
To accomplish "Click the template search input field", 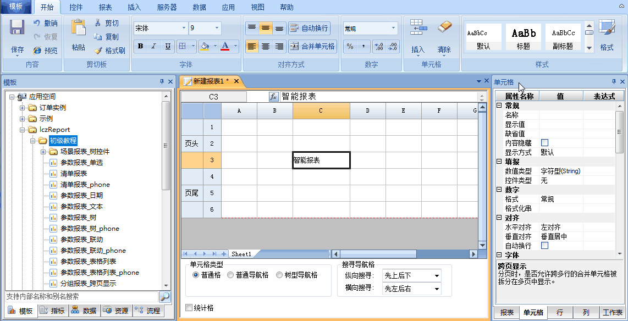I will (81, 296).
